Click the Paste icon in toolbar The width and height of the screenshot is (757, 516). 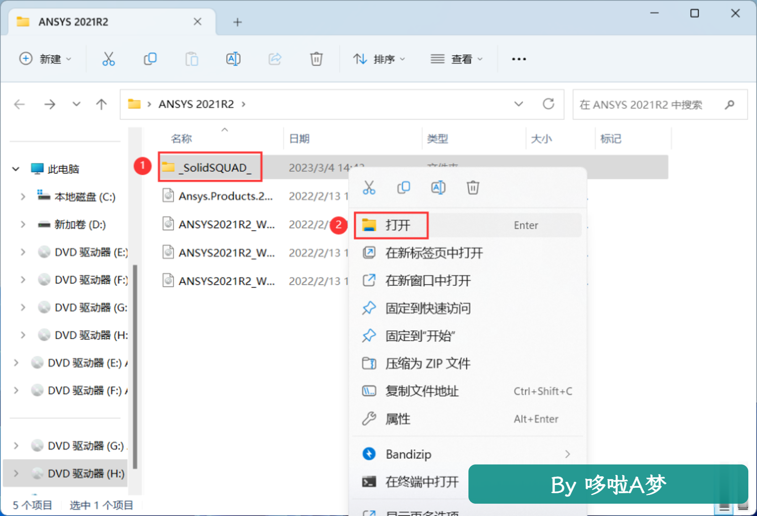point(192,59)
